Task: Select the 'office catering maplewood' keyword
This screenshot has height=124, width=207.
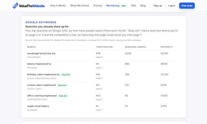Action: [42, 96]
